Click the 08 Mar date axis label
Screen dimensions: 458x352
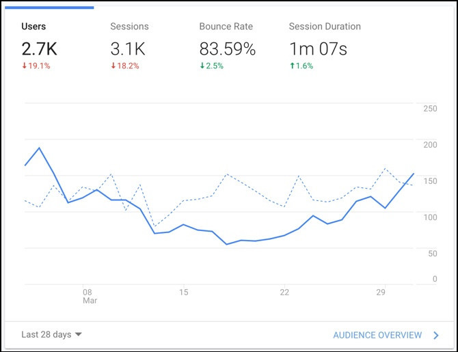(90, 296)
